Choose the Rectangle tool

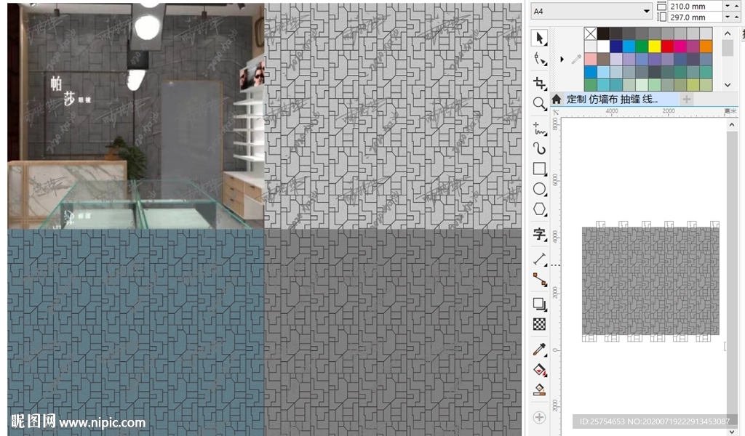click(x=539, y=169)
